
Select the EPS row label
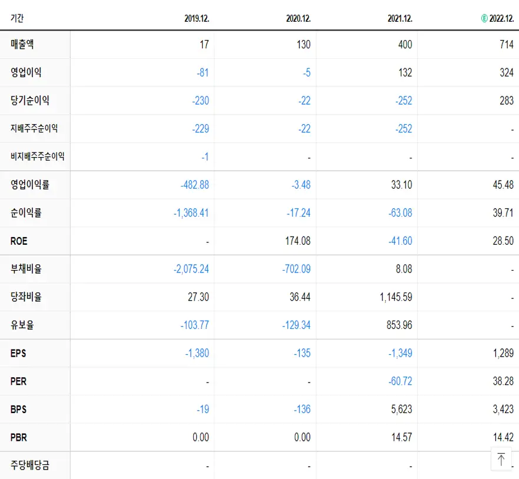click(17, 353)
